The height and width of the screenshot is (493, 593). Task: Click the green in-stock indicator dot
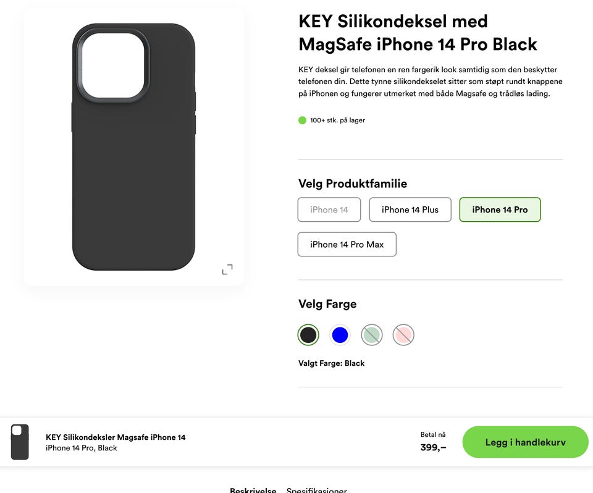click(x=302, y=120)
